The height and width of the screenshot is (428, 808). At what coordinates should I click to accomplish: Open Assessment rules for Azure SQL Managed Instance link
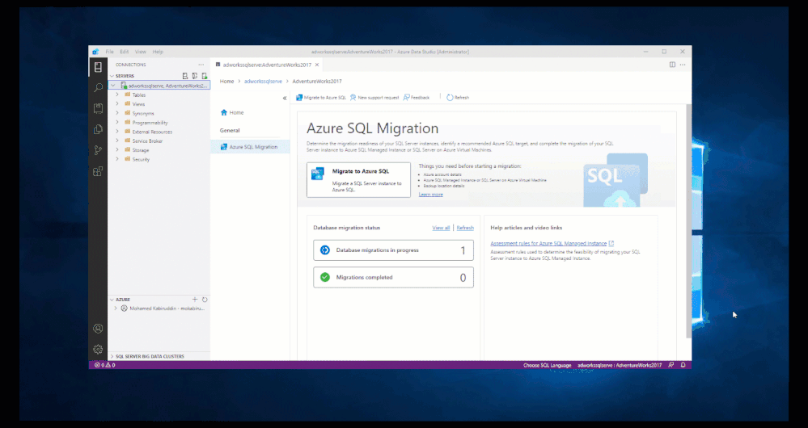[548, 243]
